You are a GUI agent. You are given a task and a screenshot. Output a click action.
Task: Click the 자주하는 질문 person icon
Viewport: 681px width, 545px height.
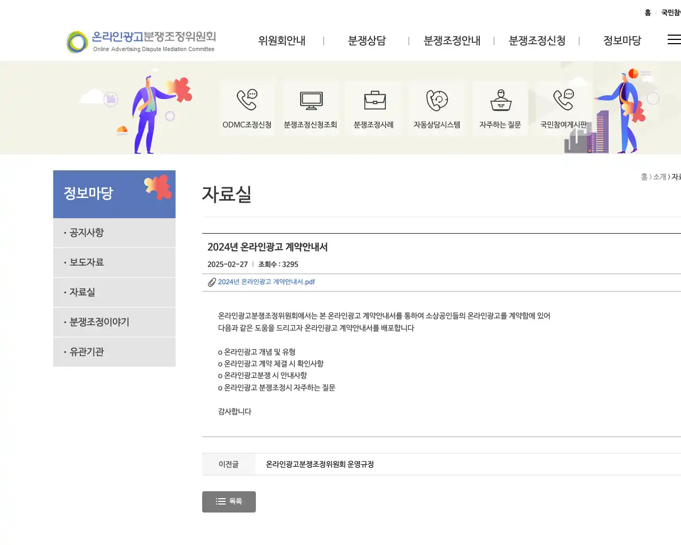[x=500, y=100]
